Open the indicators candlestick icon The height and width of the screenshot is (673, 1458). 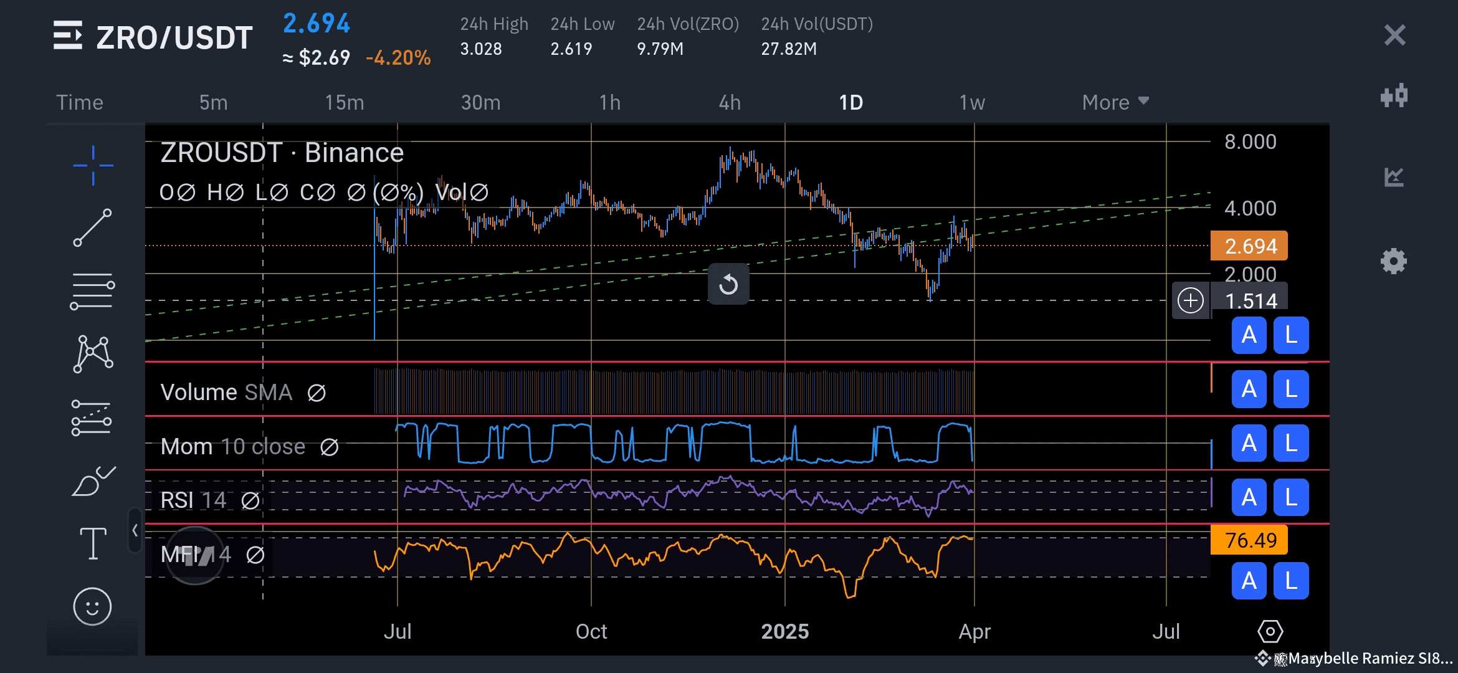(x=1394, y=96)
